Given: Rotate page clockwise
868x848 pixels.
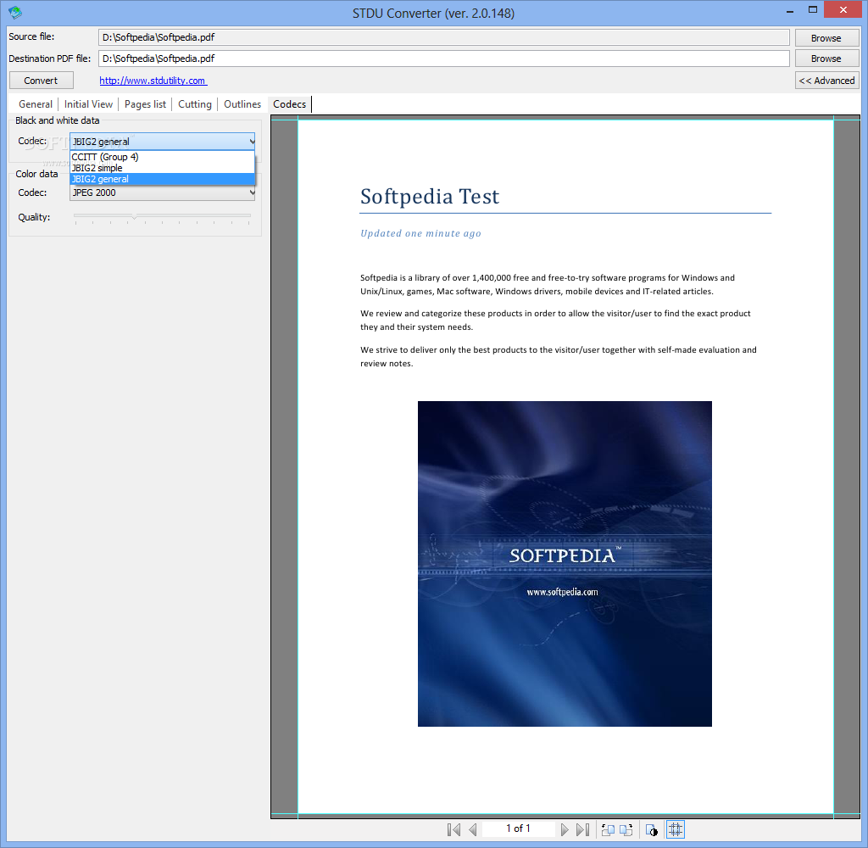Looking at the screenshot, I should (626, 829).
